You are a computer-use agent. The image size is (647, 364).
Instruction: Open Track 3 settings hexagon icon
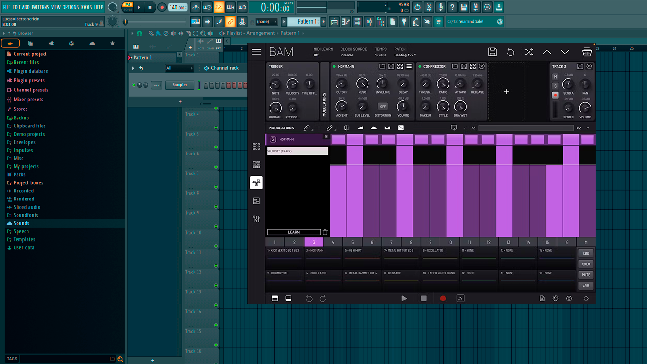(x=589, y=66)
